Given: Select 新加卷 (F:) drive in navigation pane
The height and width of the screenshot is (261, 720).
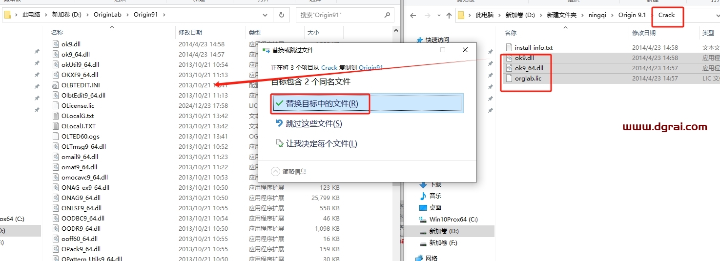Looking at the screenshot, I should (444, 242).
